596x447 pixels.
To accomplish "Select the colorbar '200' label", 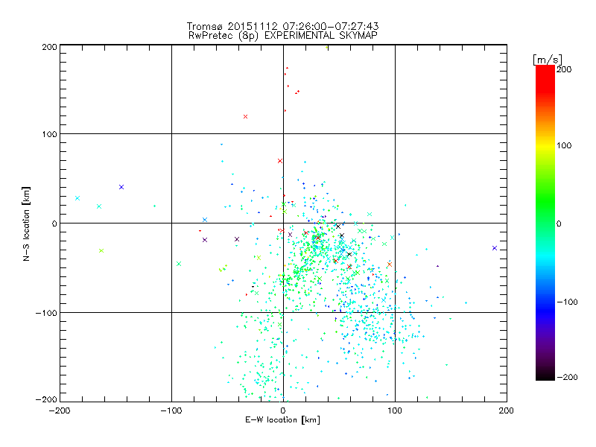I will pyautogui.click(x=564, y=69).
